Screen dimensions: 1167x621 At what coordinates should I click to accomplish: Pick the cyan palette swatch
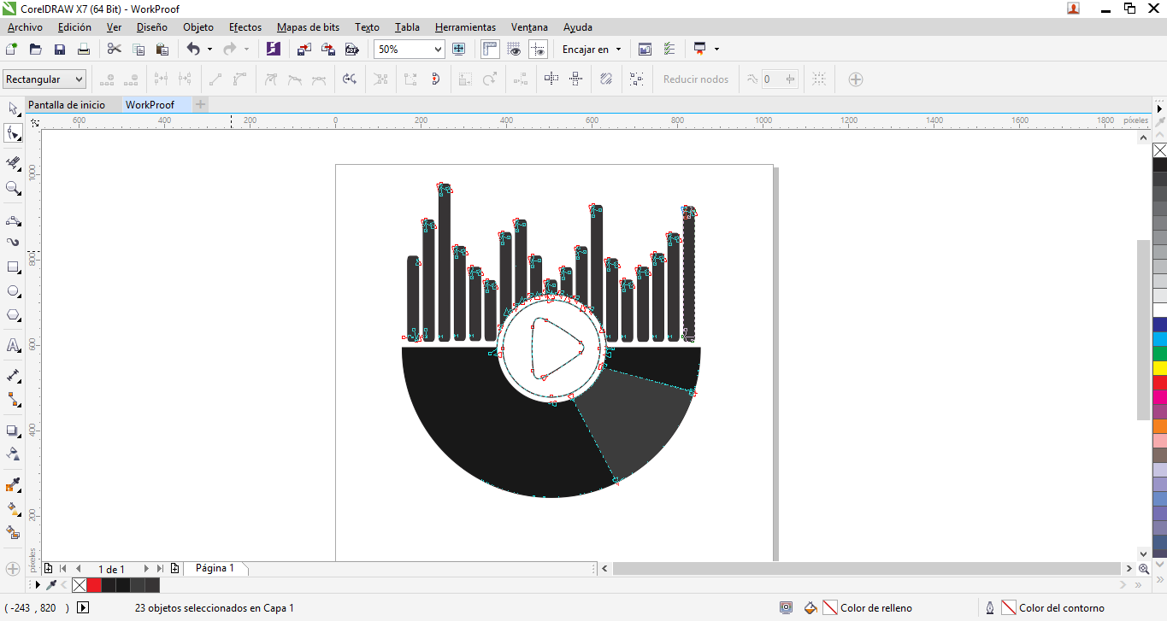tap(1160, 339)
